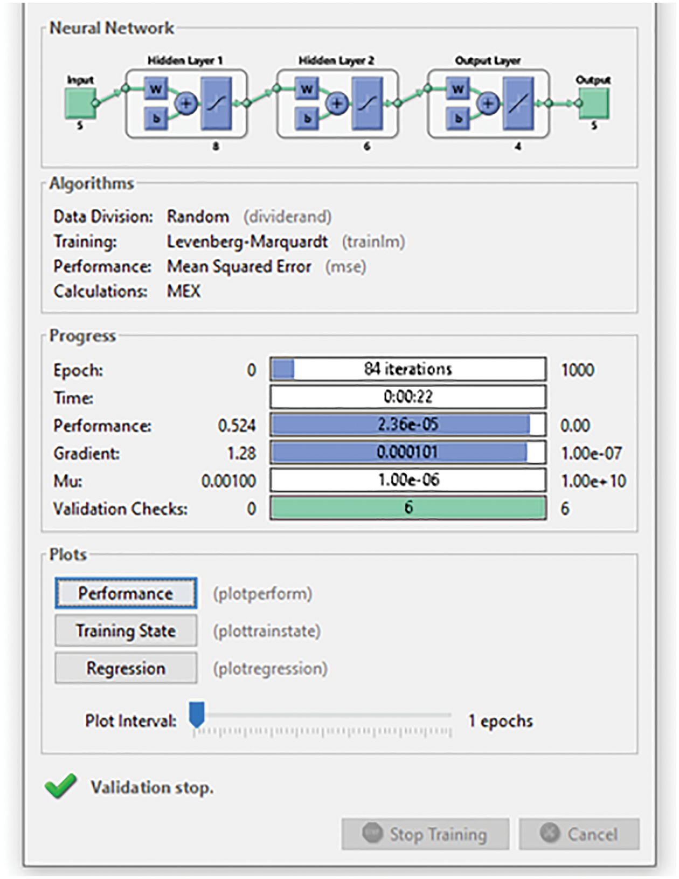679x879 pixels.
Task: Click the Validation Checks green progress bar
Action: pyautogui.click(x=408, y=508)
